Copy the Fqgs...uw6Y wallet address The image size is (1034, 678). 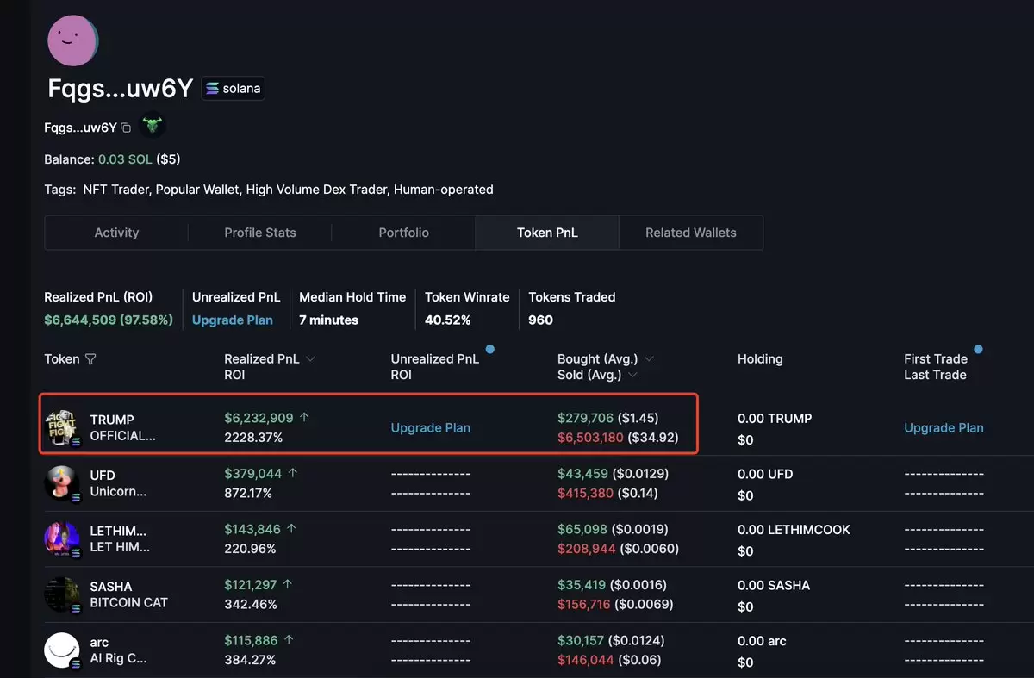[126, 128]
